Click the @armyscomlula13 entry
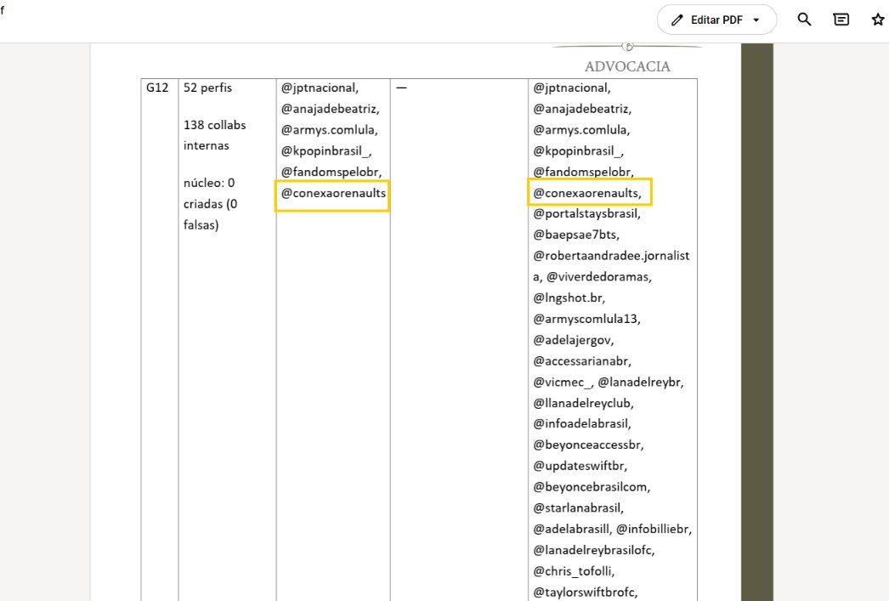This screenshot has width=889, height=601. coord(586,319)
